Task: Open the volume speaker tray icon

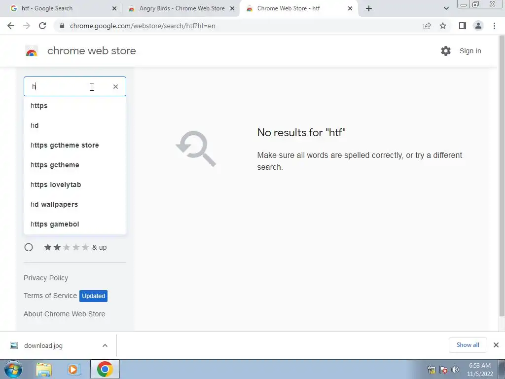Action: 455,370
